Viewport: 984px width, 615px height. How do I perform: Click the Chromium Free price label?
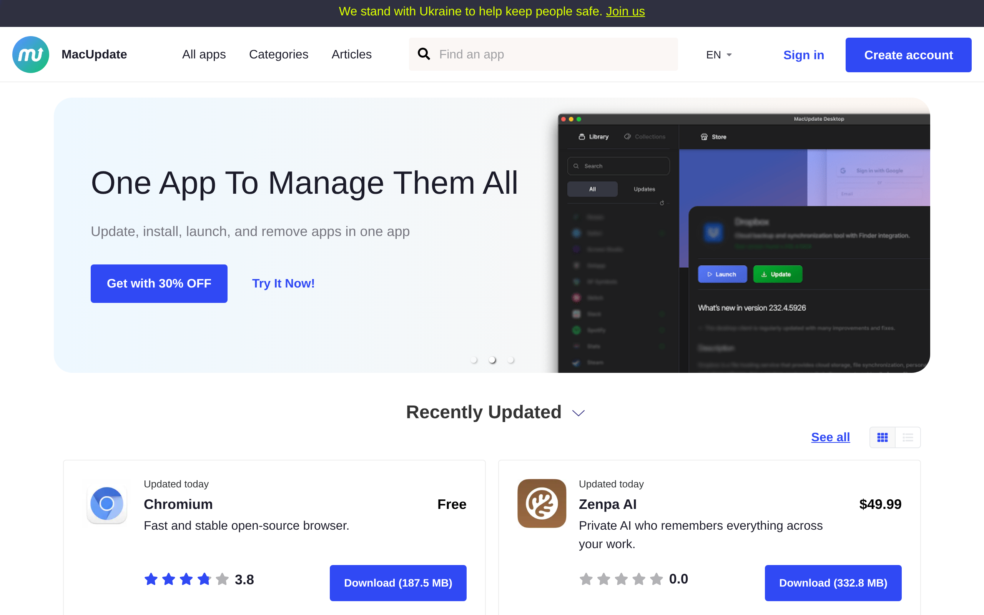(452, 504)
